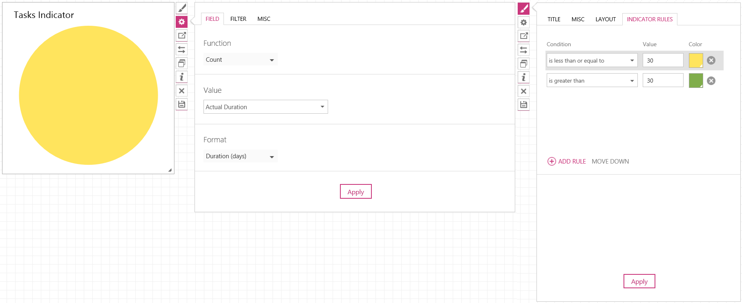This screenshot has height=303, width=742.
Task: Open the TITLE tab
Action: [554, 19]
